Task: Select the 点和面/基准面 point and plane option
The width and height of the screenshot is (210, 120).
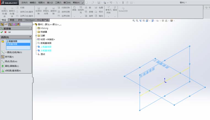Action: (11, 70)
